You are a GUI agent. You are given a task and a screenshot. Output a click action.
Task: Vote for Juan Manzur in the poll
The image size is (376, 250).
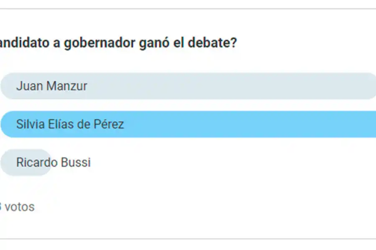[188, 86]
